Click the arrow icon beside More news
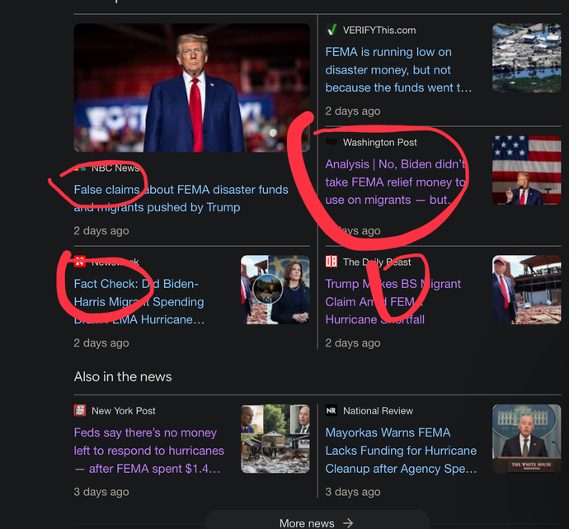 [x=348, y=523]
